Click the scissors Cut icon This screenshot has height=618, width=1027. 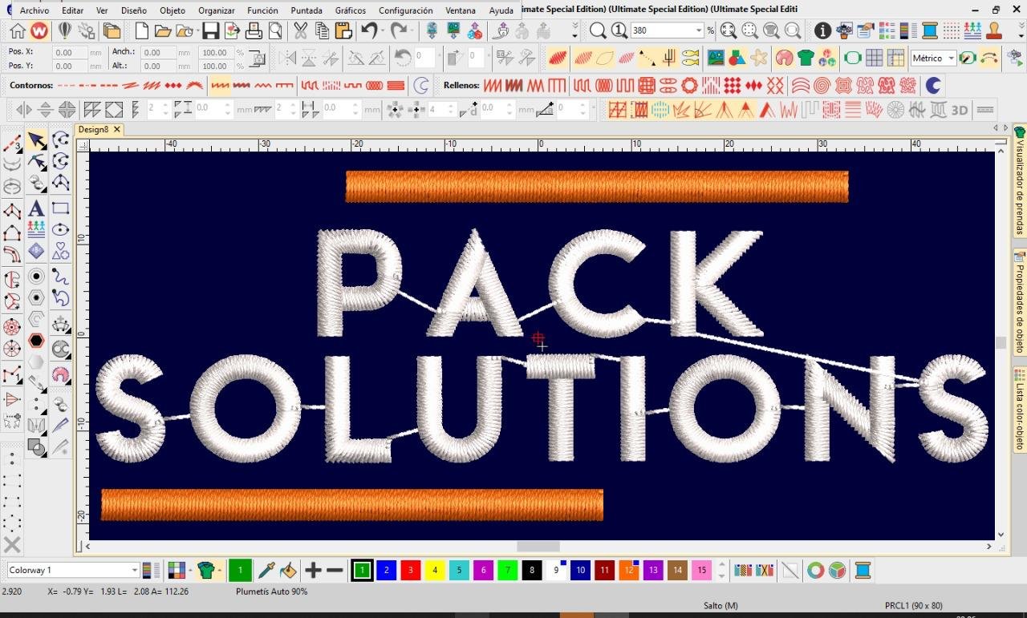(300, 31)
